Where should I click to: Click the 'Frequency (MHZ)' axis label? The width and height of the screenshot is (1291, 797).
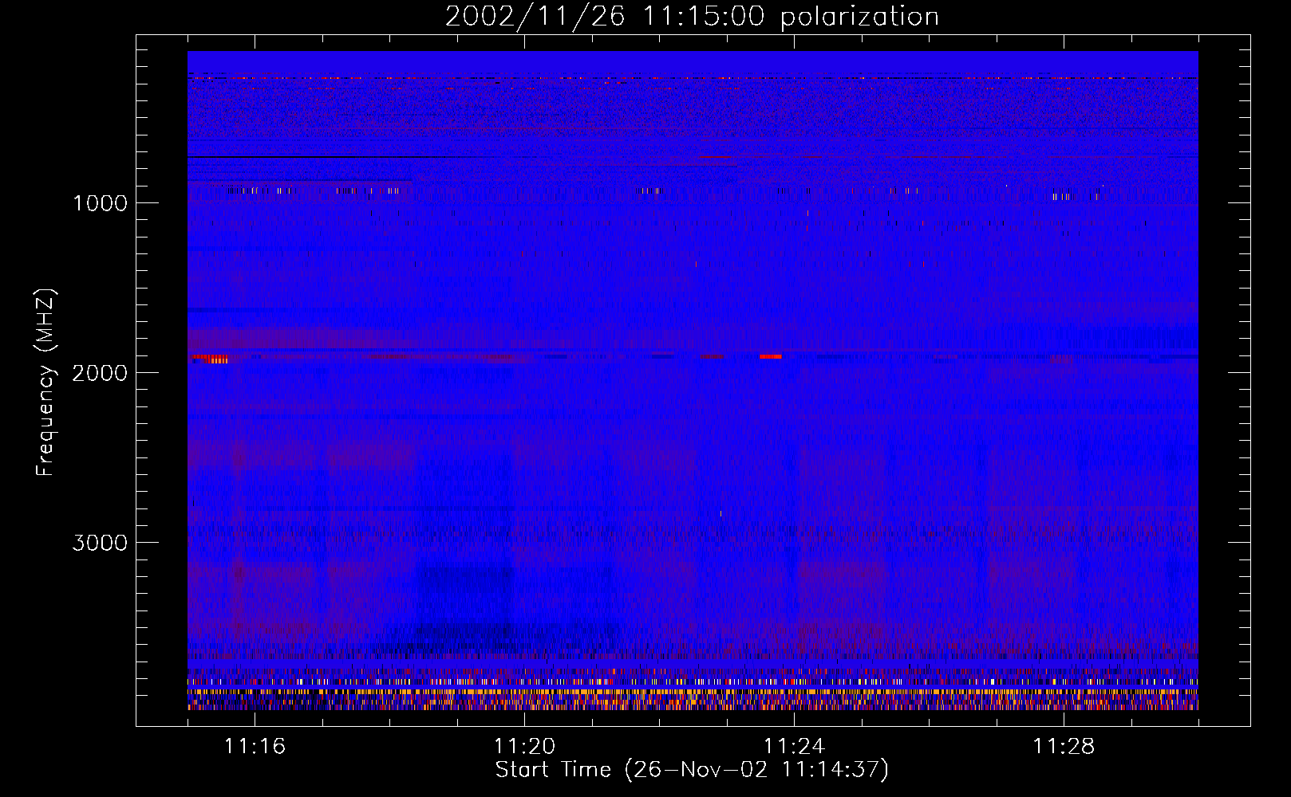click(45, 383)
